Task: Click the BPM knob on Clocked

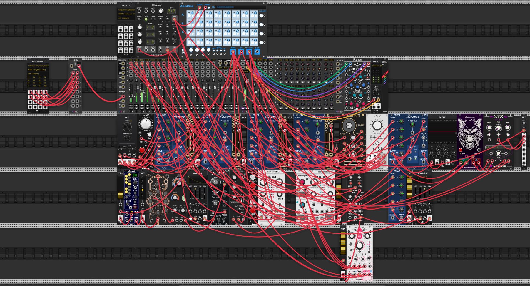Action: 160,11
